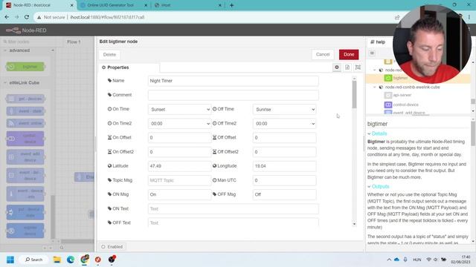Click the properties form scrollbar thumb
Viewport: 476px width, 267px height.
pos(354,94)
